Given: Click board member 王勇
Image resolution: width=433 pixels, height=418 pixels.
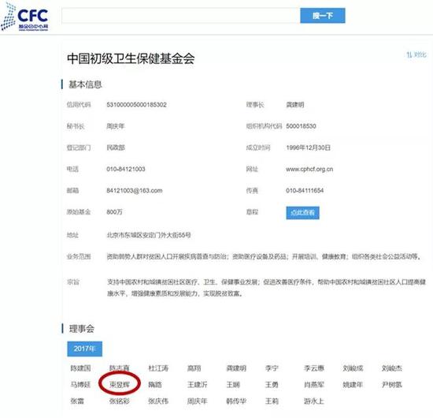Looking at the screenshot, I should 272,385.
